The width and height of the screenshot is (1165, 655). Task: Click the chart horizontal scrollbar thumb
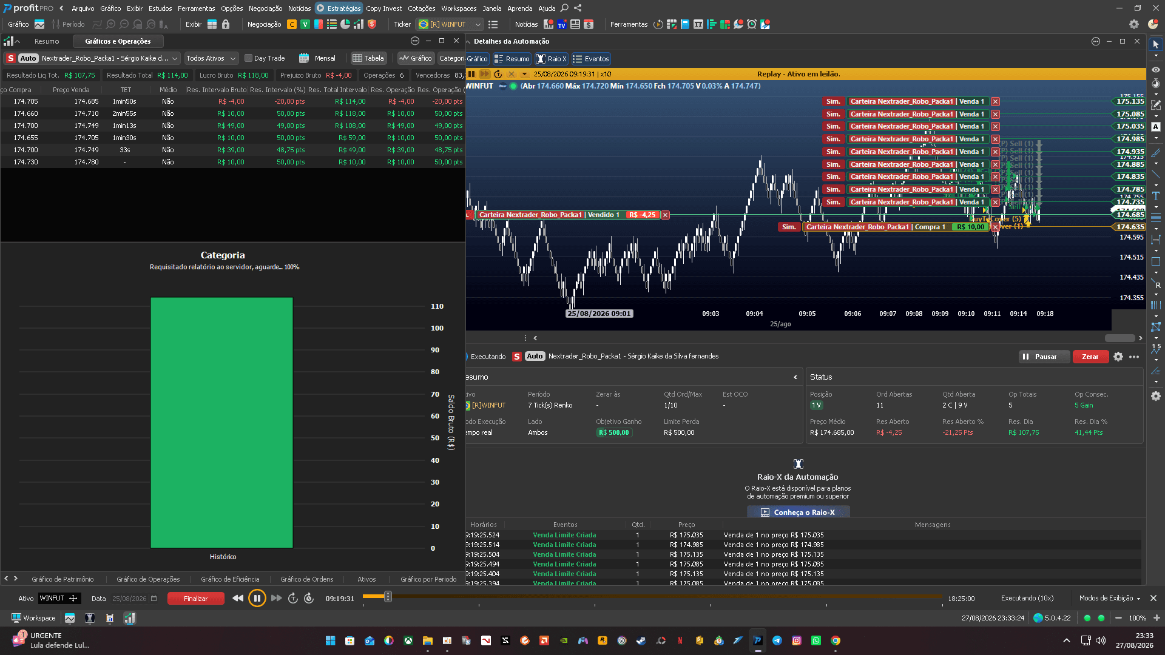(1119, 338)
